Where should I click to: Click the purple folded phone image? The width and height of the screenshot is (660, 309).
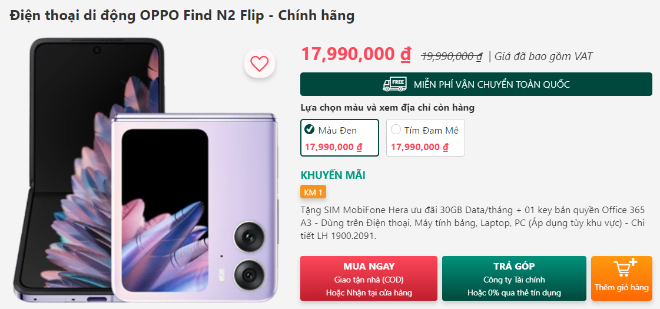click(195, 208)
